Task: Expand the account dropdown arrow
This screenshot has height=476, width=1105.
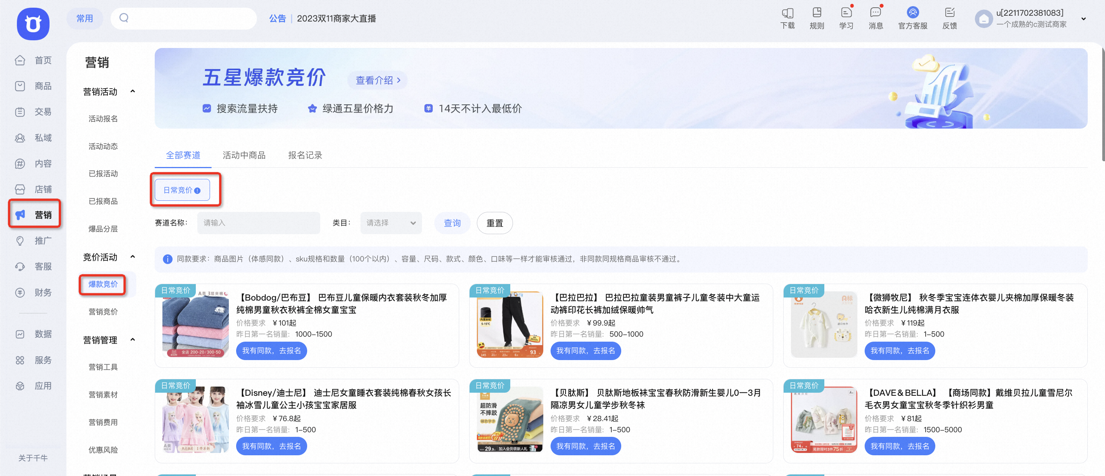Action: coord(1083,19)
